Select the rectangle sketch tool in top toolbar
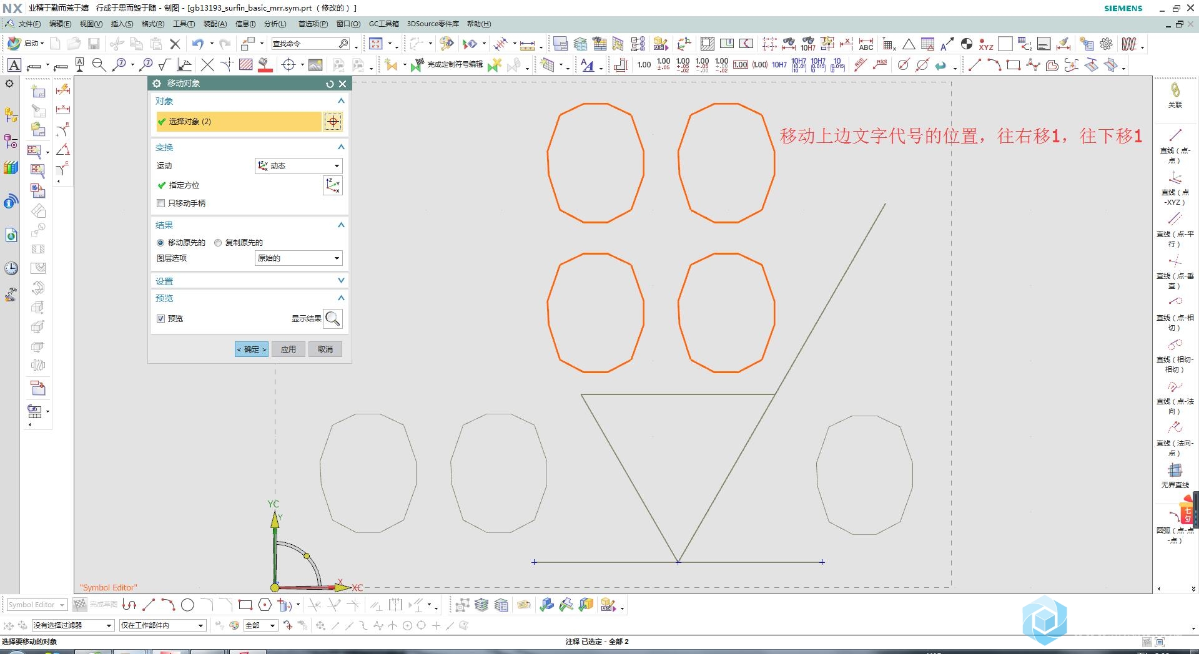This screenshot has width=1199, height=654. pos(1014,65)
